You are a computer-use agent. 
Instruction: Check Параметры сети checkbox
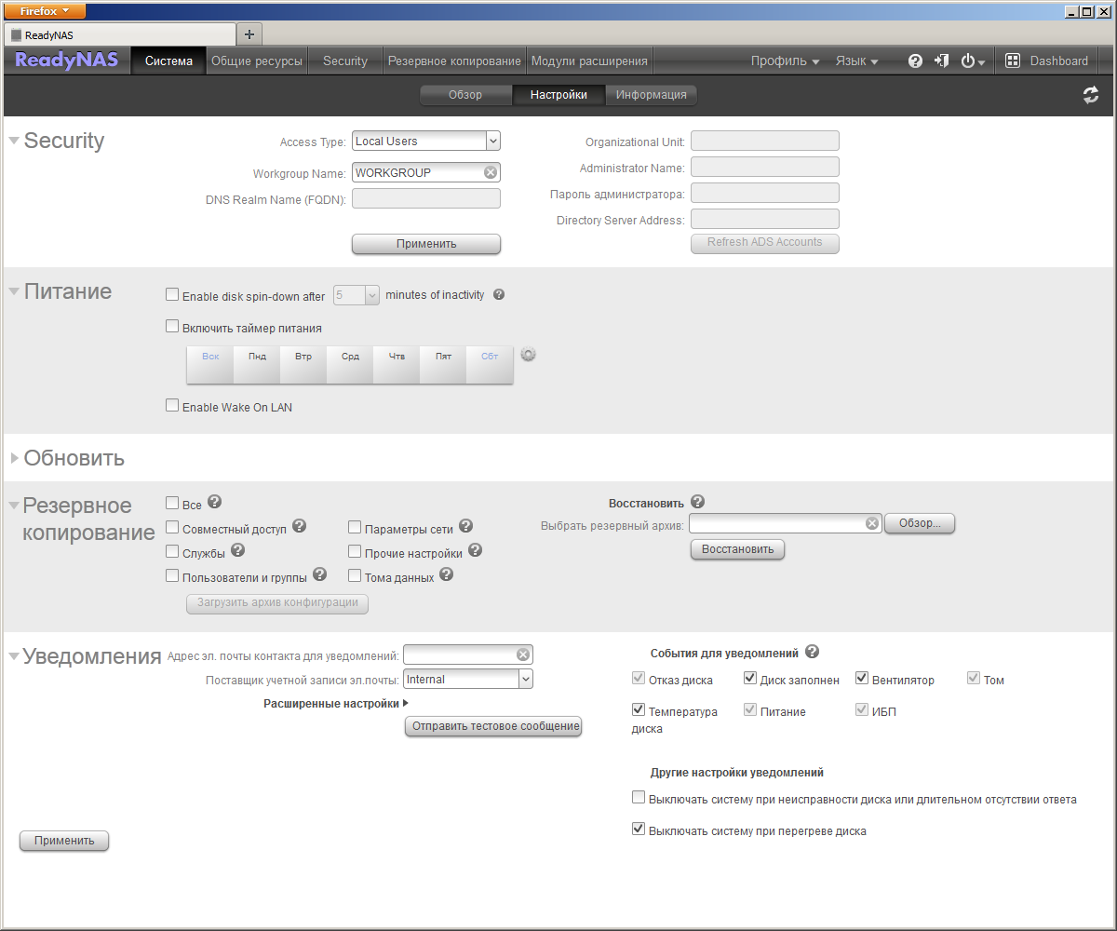click(354, 527)
